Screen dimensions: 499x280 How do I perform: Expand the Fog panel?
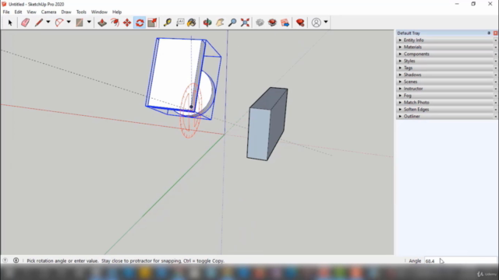[447, 96]
